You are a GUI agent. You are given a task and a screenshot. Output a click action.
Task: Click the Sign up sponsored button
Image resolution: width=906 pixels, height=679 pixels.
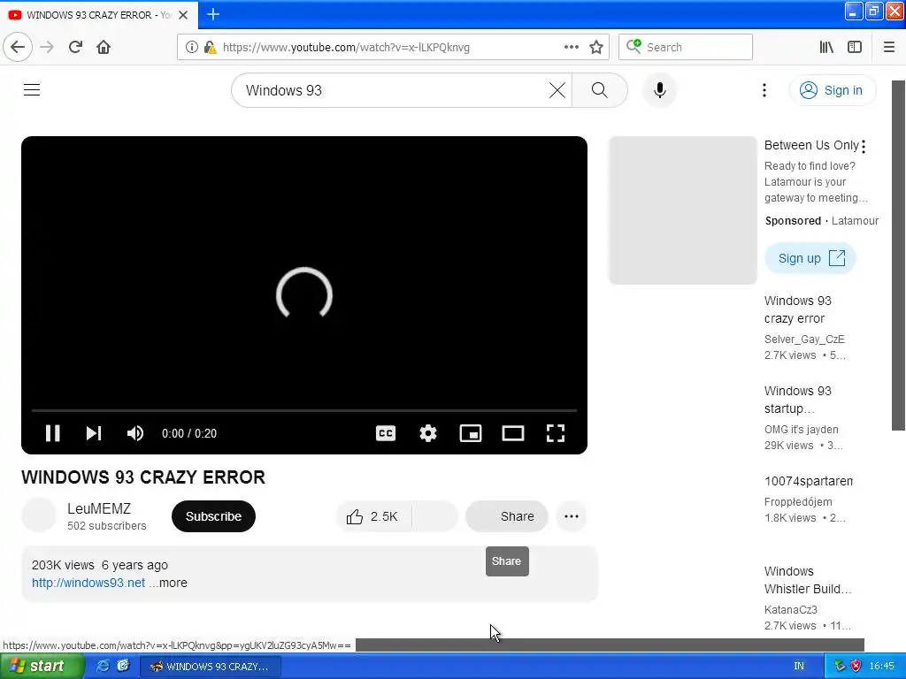coord(810,258)
